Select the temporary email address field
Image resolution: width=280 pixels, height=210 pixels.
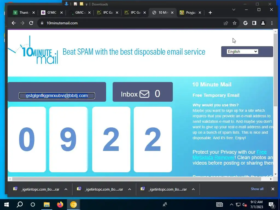(57, 96)
